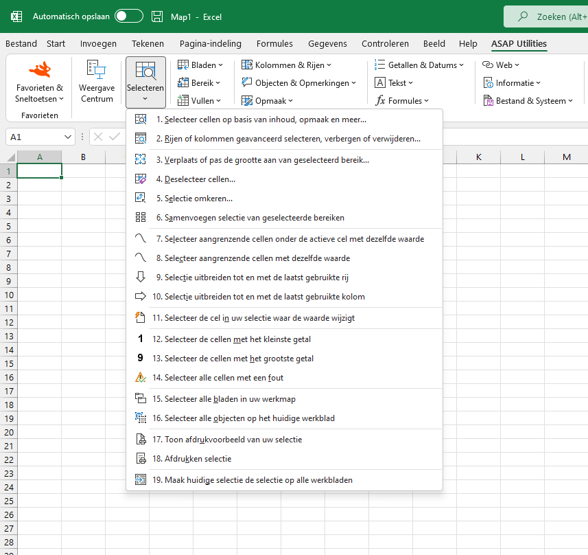Switch to the Invoegen tab
Image resolution: width=588 pixels, height=555 pixels.
(x=98, y=43)
